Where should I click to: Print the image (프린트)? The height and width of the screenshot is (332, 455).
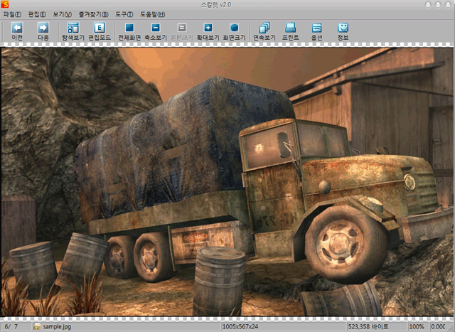coord(291,31)
